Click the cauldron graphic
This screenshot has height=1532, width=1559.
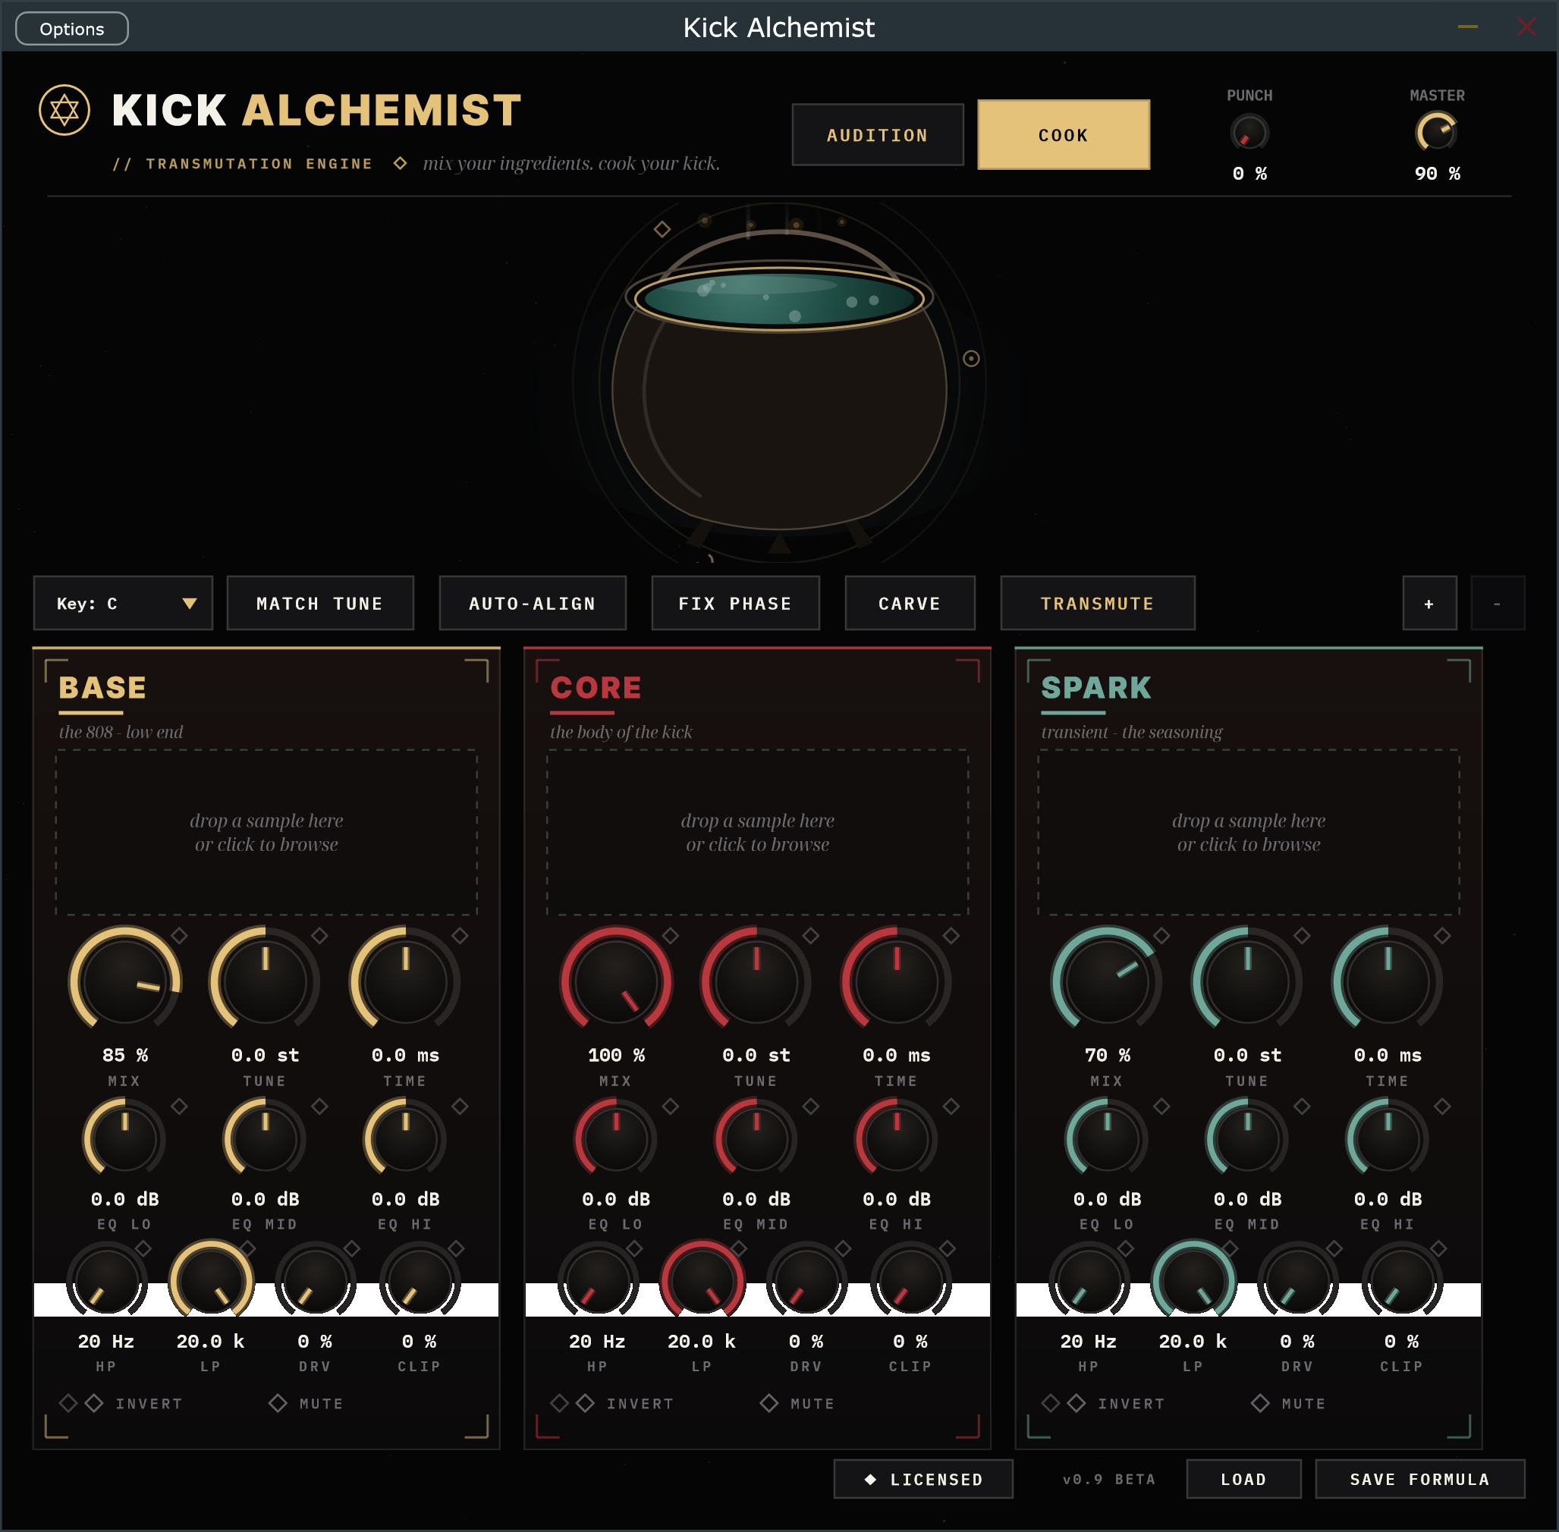tap(779, 382)
